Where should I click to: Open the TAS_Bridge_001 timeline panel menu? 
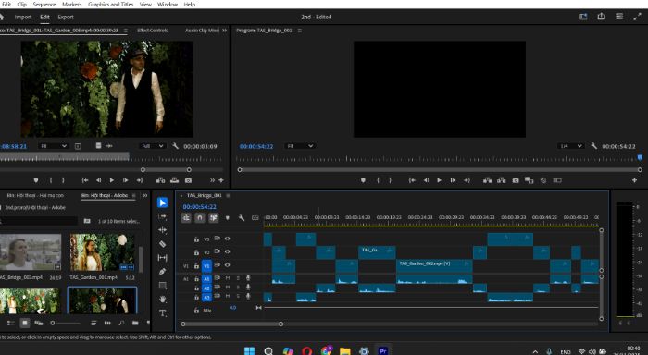228,196
